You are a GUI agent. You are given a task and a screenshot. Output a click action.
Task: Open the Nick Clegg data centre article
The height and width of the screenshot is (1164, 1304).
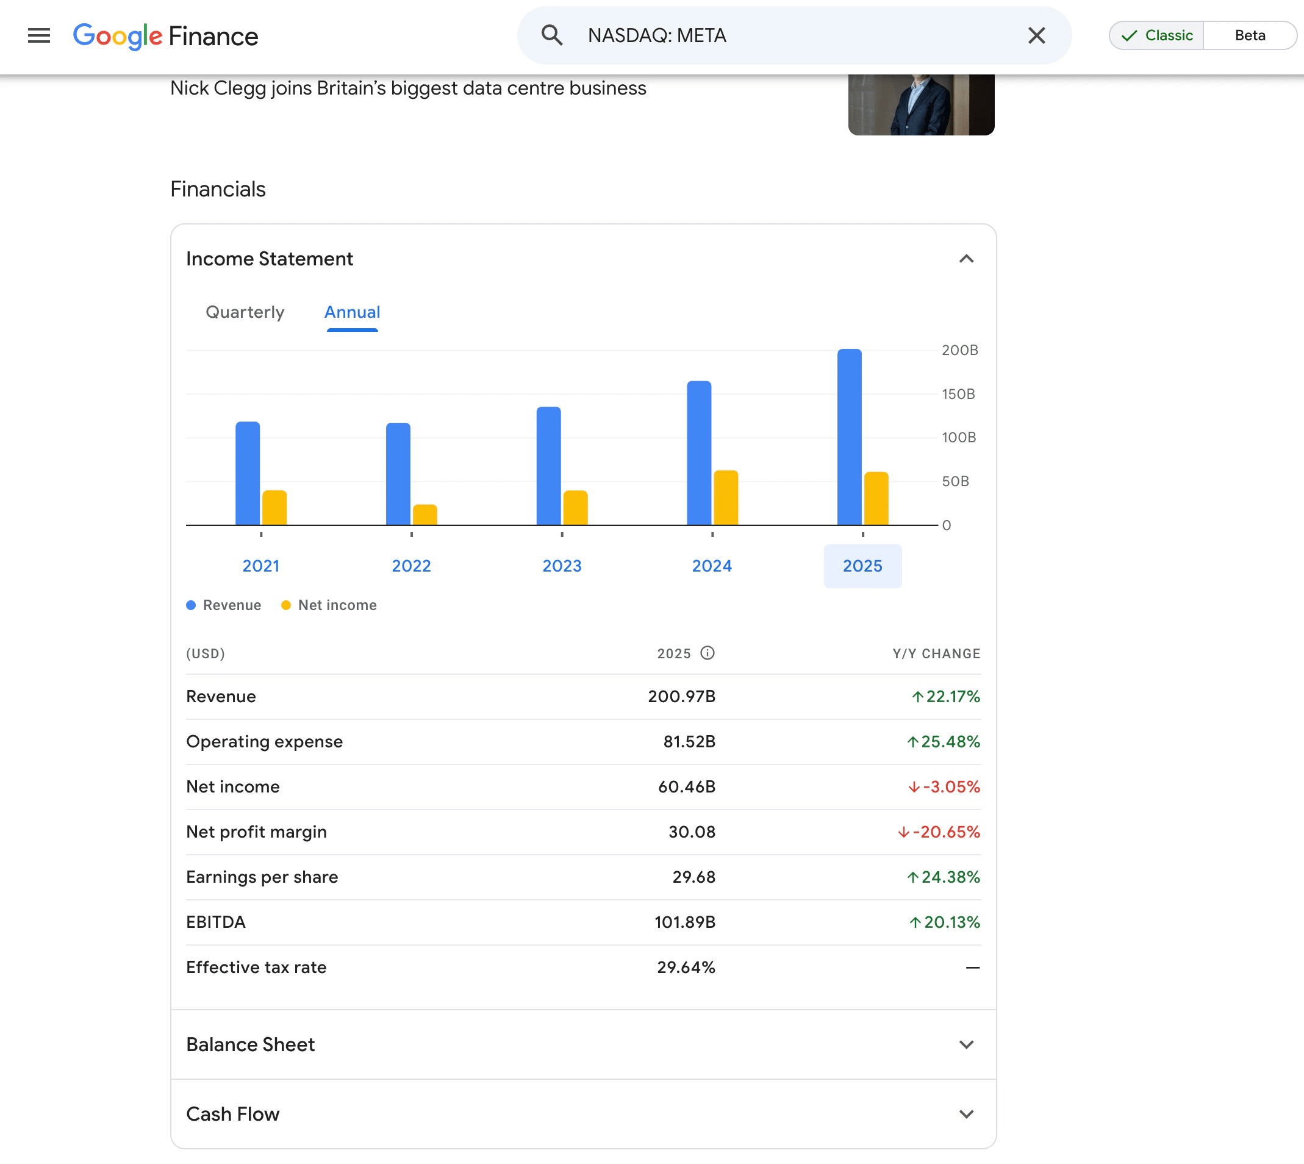coord(408,88)
